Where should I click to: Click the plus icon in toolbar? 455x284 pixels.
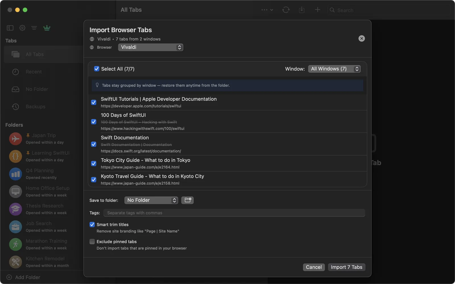coord(318,10)
